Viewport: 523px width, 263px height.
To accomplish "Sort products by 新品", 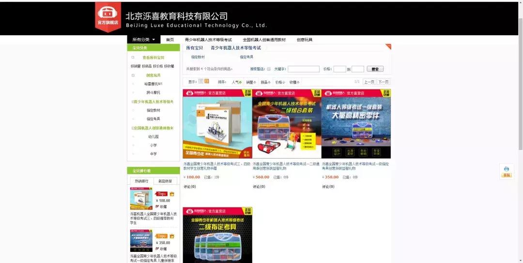I will pyautogui.click(x=265, y=82).
